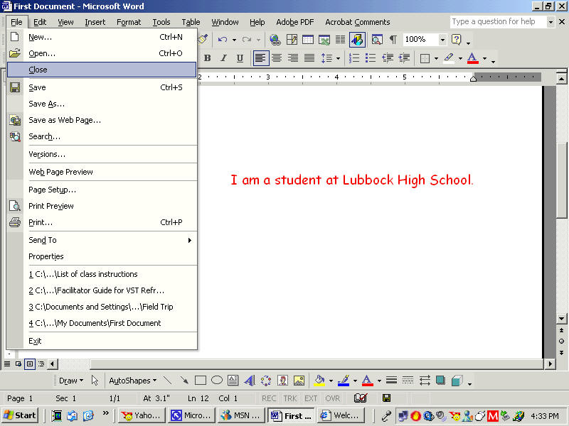The image size is (569, 426).
Task: Click Select Objects pointer icon
Action: tap(95, 381)
